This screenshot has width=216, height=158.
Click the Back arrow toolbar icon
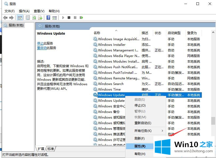5,18
